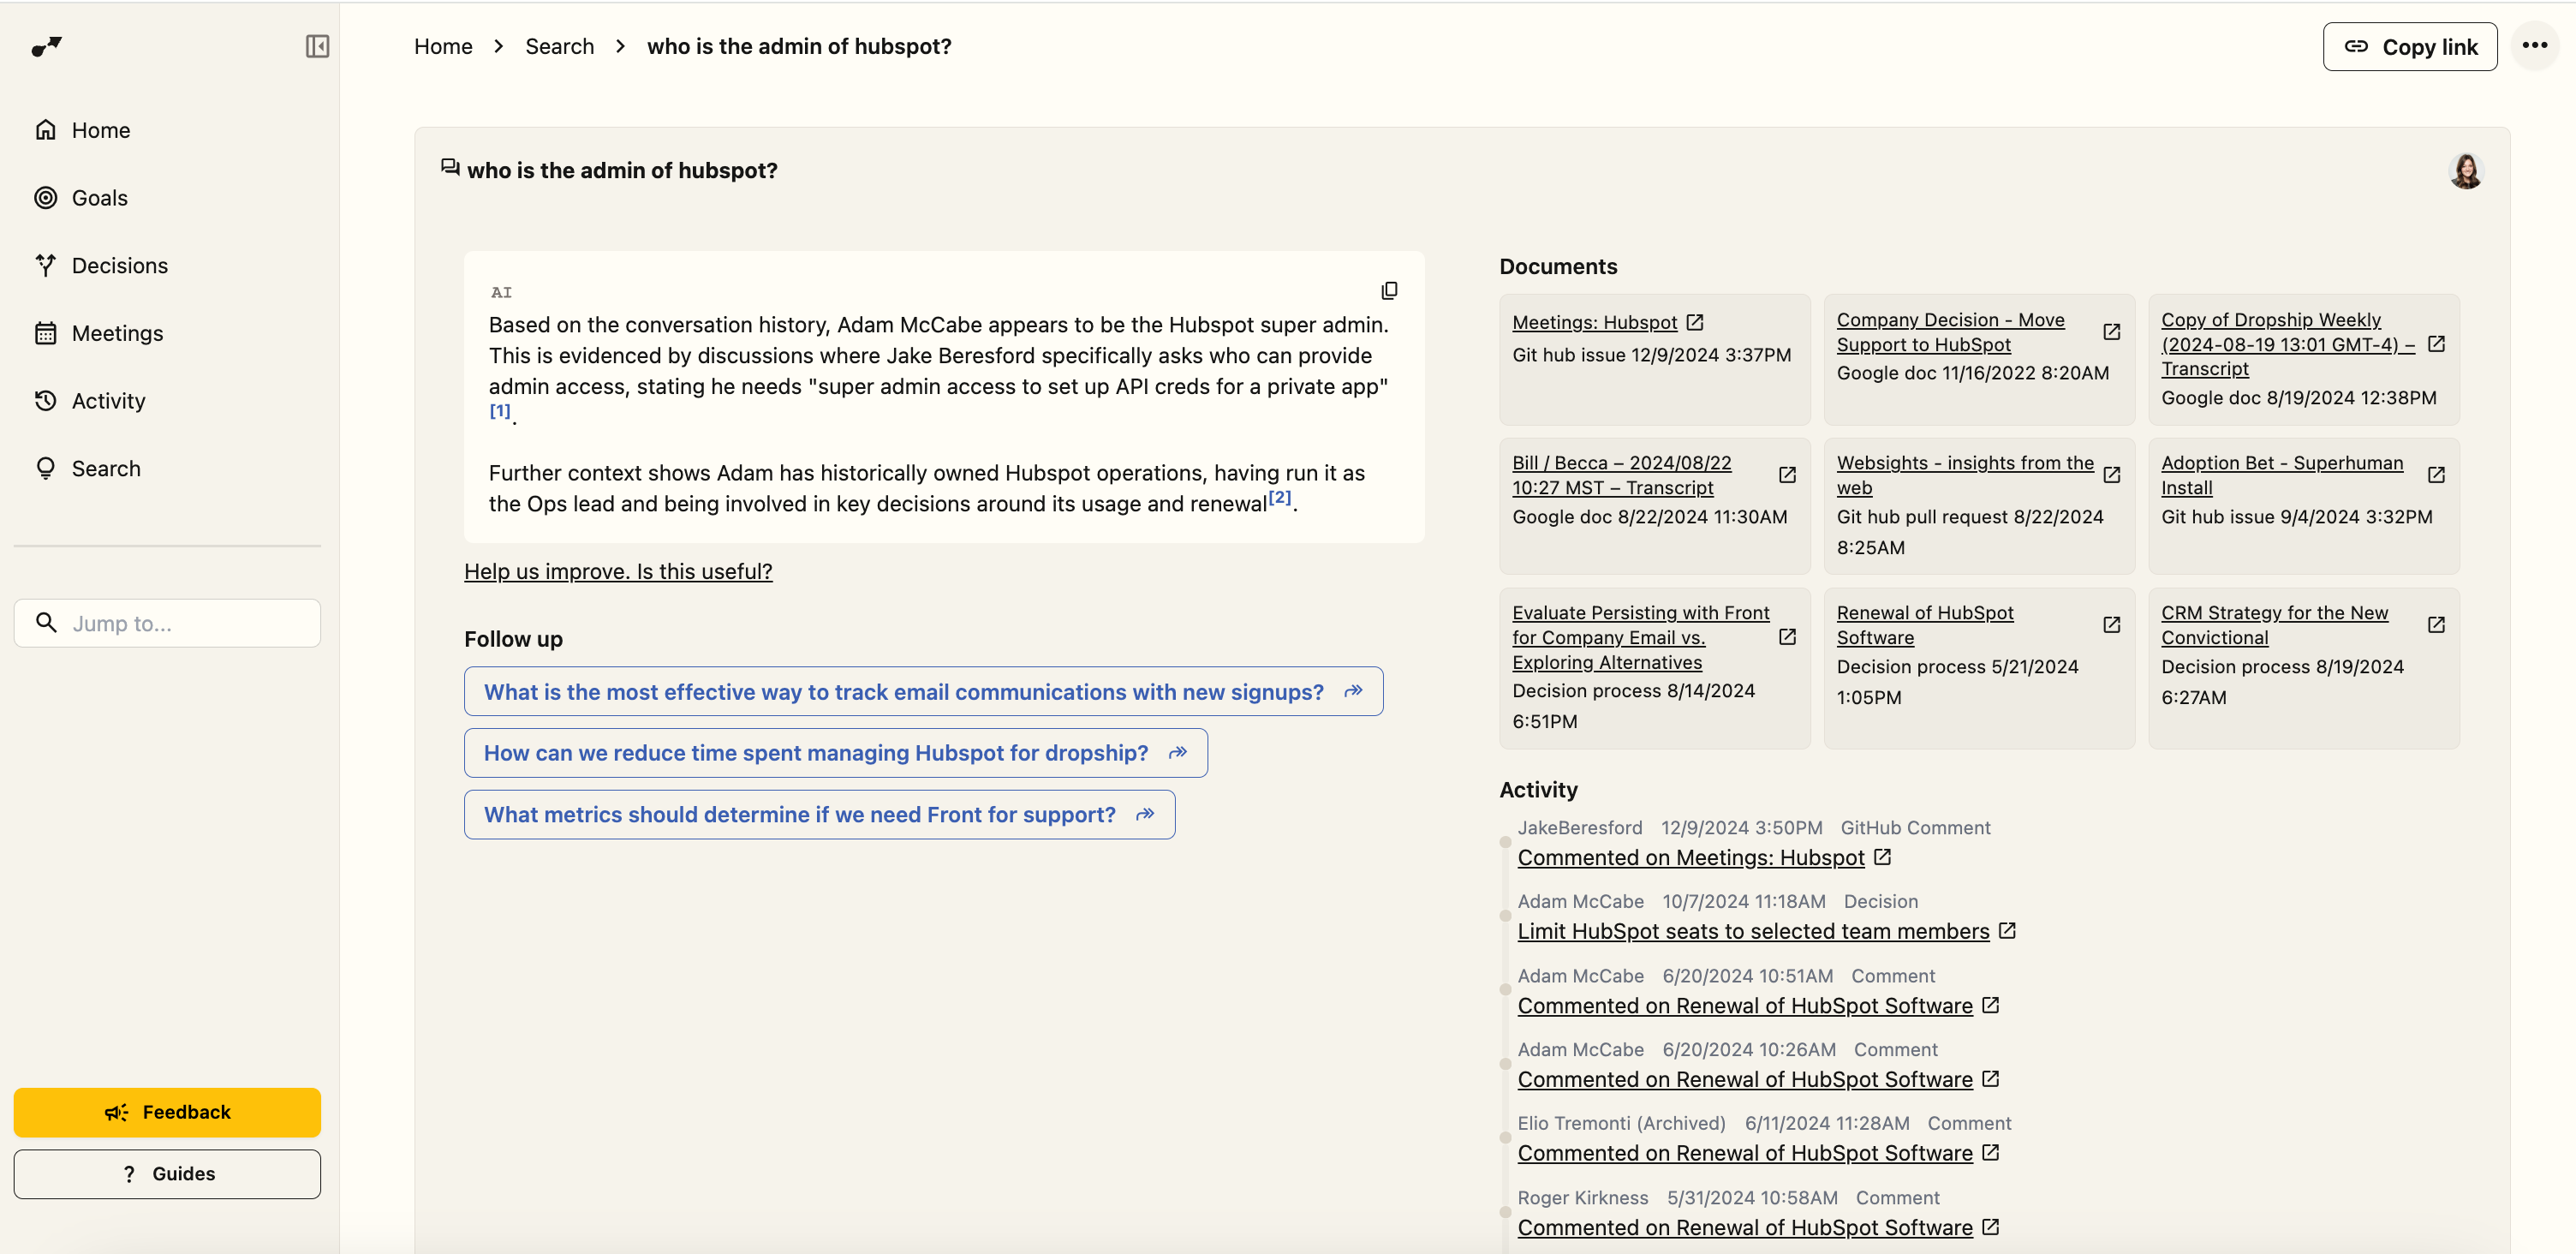The image size is (2576, 1254).
Task: Click external icon for Adam McCabe's 10:26AM comment
Action: click(x=1990, y=1079)
